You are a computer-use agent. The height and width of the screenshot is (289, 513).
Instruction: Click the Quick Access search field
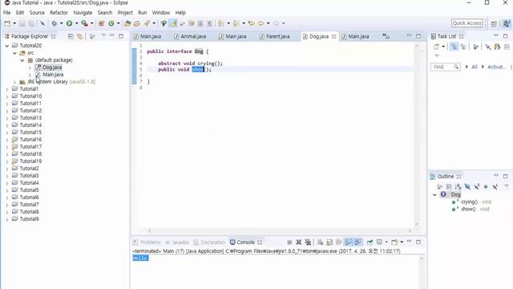point(467,23)
